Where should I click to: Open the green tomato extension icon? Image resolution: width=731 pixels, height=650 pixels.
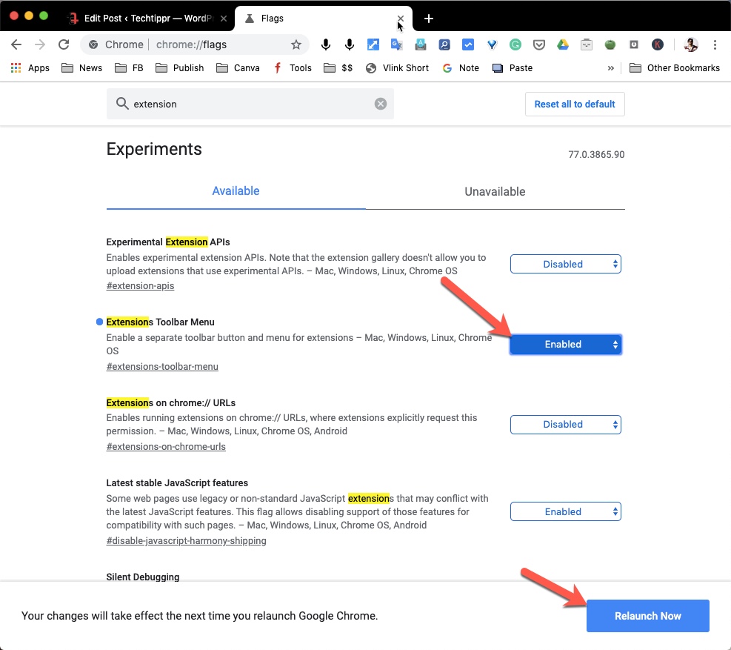pos(610,44)
